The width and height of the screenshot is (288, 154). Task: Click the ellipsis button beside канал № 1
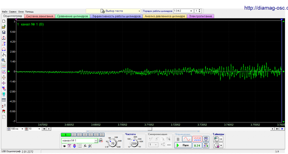click(96, 140)
